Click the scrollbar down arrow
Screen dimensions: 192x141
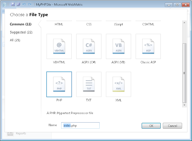click(x=184, y=105)
